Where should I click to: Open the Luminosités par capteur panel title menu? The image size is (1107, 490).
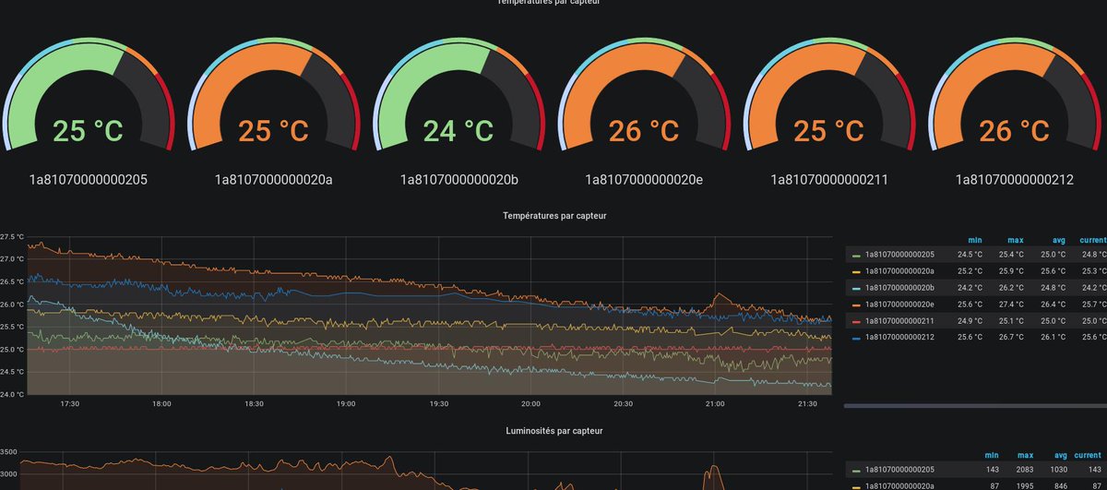pyautogui.click(x=554, y=431)
